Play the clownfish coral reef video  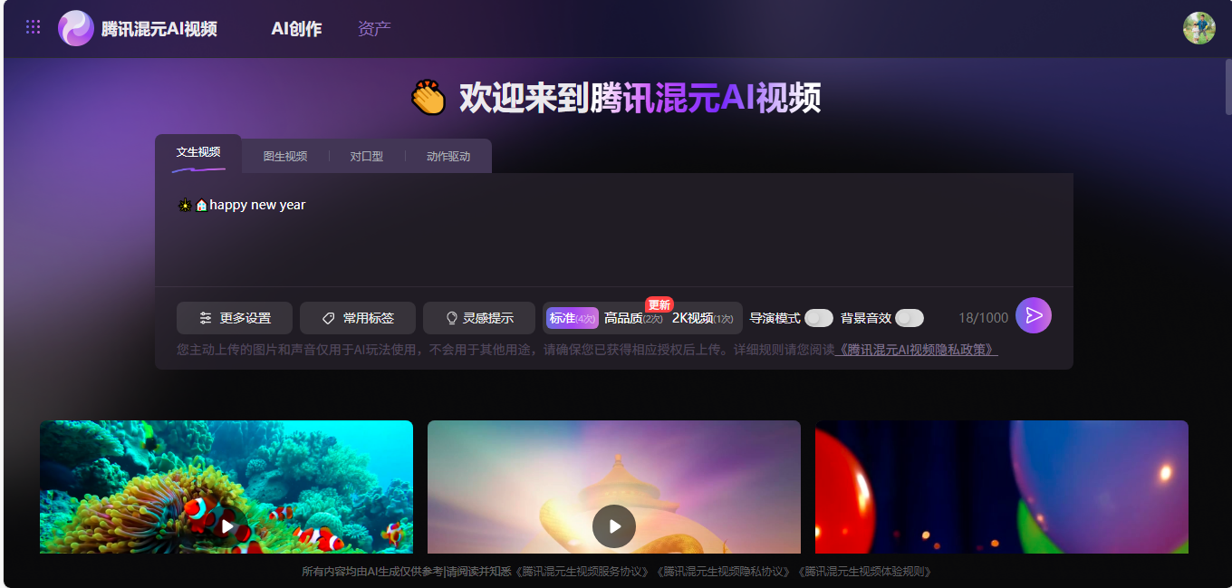point(226,525)
